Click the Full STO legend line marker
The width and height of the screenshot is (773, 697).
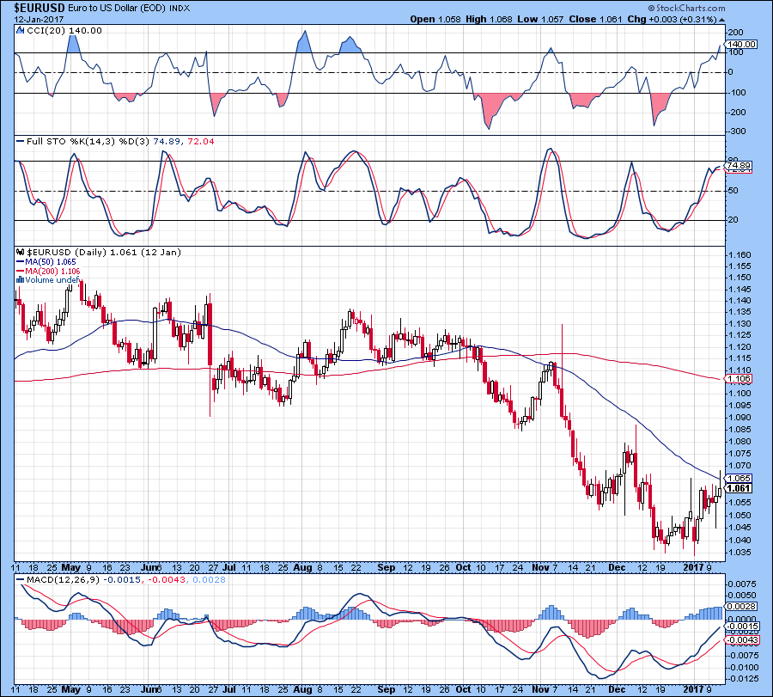[x=21, y=142]
